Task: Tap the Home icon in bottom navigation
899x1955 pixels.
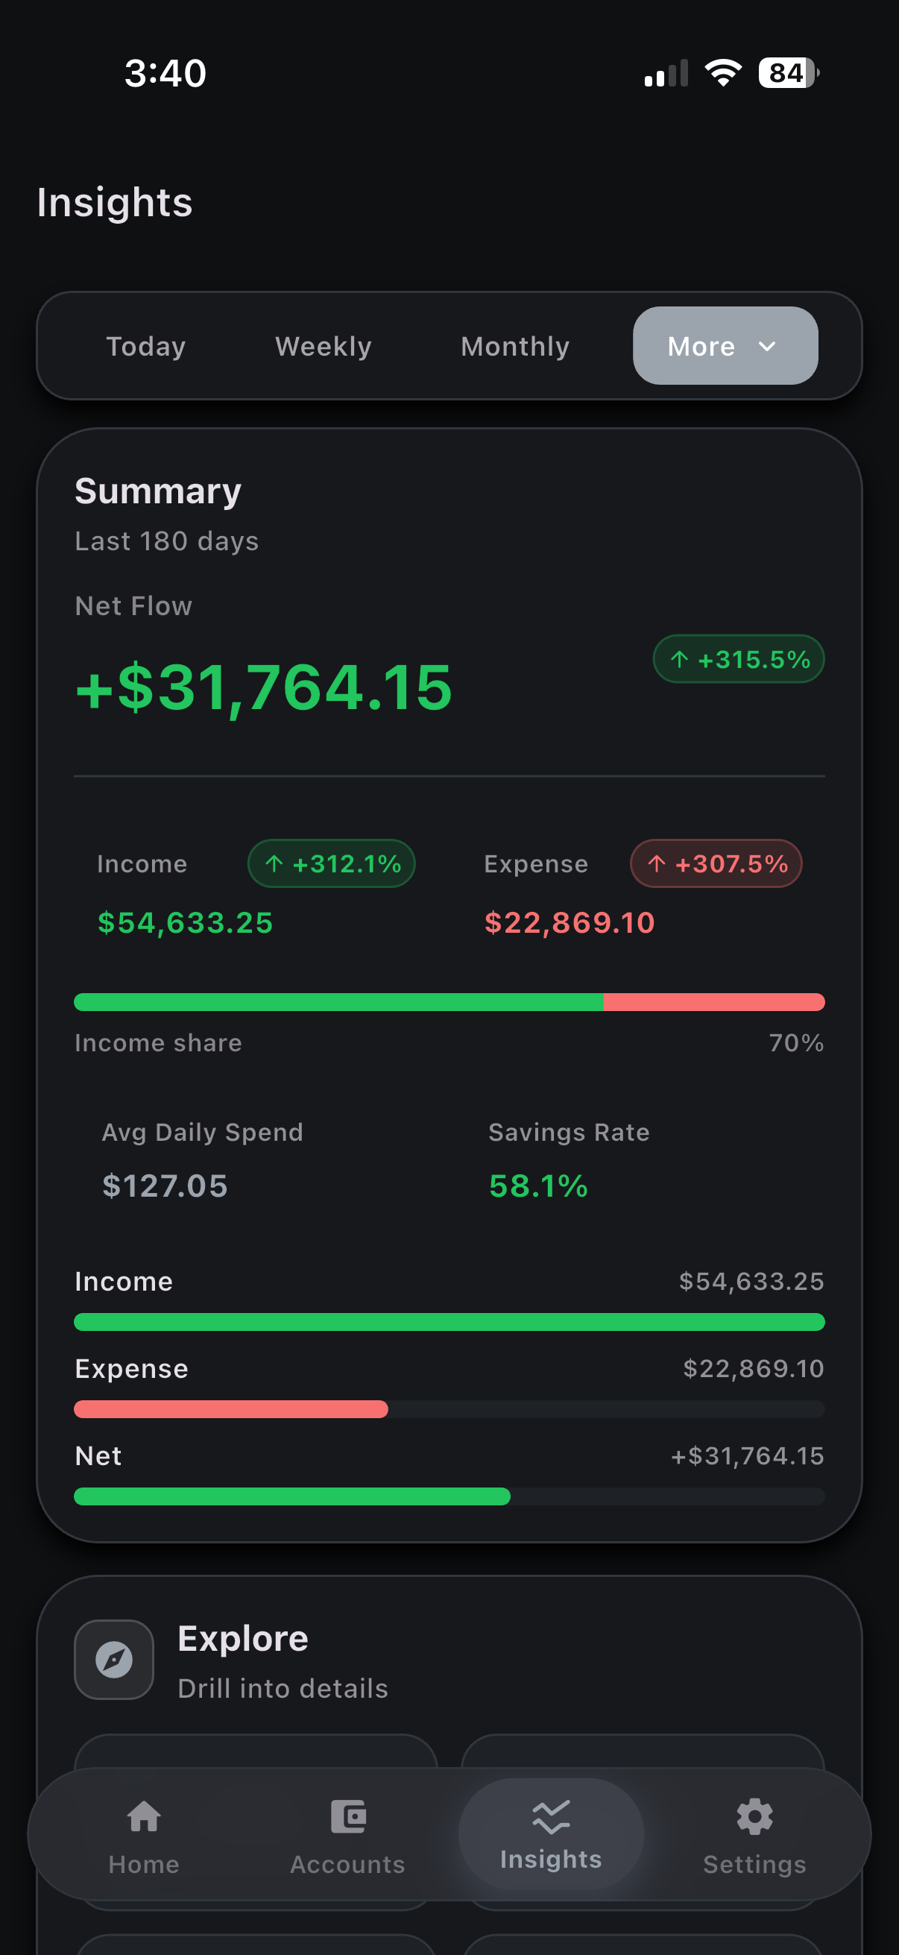Action: pos(143,1818)
